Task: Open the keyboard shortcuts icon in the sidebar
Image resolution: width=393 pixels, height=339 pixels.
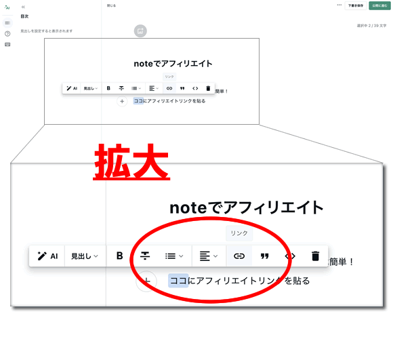Action: (7, 45)
